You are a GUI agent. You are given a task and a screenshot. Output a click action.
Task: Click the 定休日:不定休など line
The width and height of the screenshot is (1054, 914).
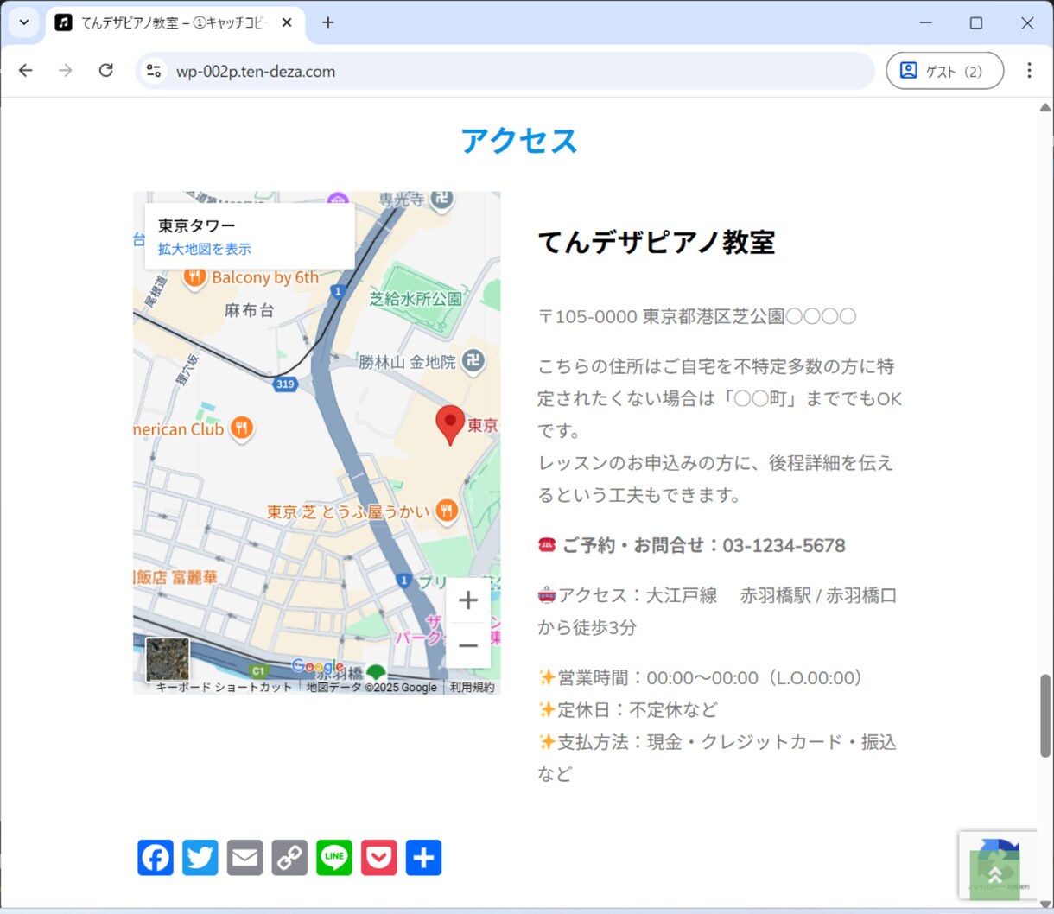tap(628, 709)
